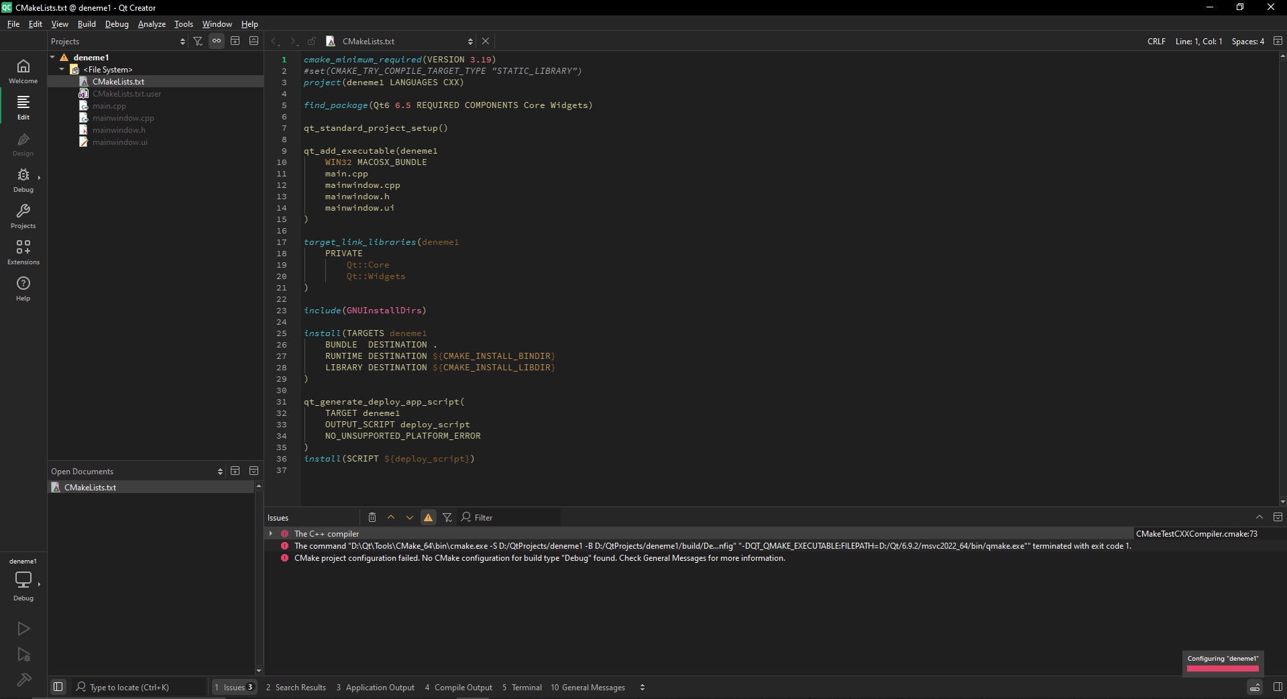Image resolution: width=1287 pixels, height=699 pixels.
Task: Click the Line and Col indicator
Action: tap(1198, 41)
